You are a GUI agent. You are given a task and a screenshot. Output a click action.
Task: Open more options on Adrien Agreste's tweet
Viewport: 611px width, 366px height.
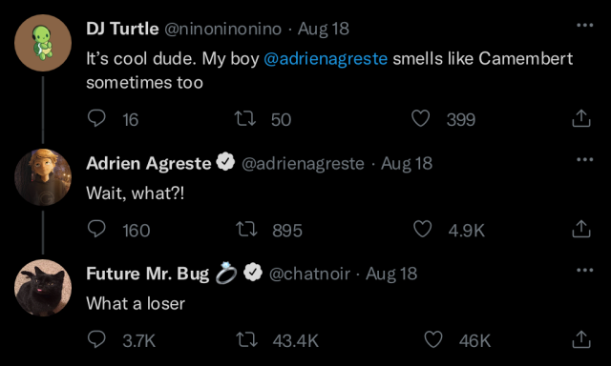(585, 159)
